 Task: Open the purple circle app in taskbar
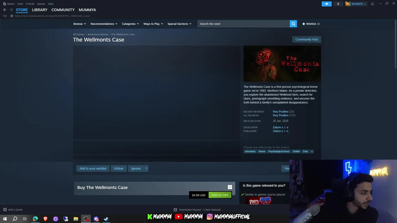coord(56,219)
